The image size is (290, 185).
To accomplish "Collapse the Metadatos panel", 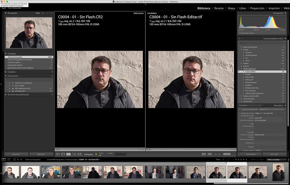I will (x=285, y=105).
